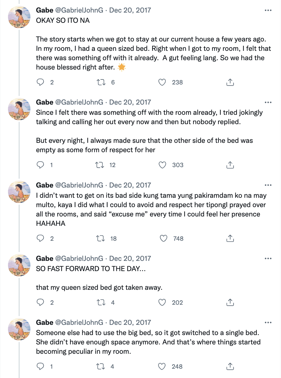
Task: Share the tweet with 748 likes
Action: tap(230, 239)
